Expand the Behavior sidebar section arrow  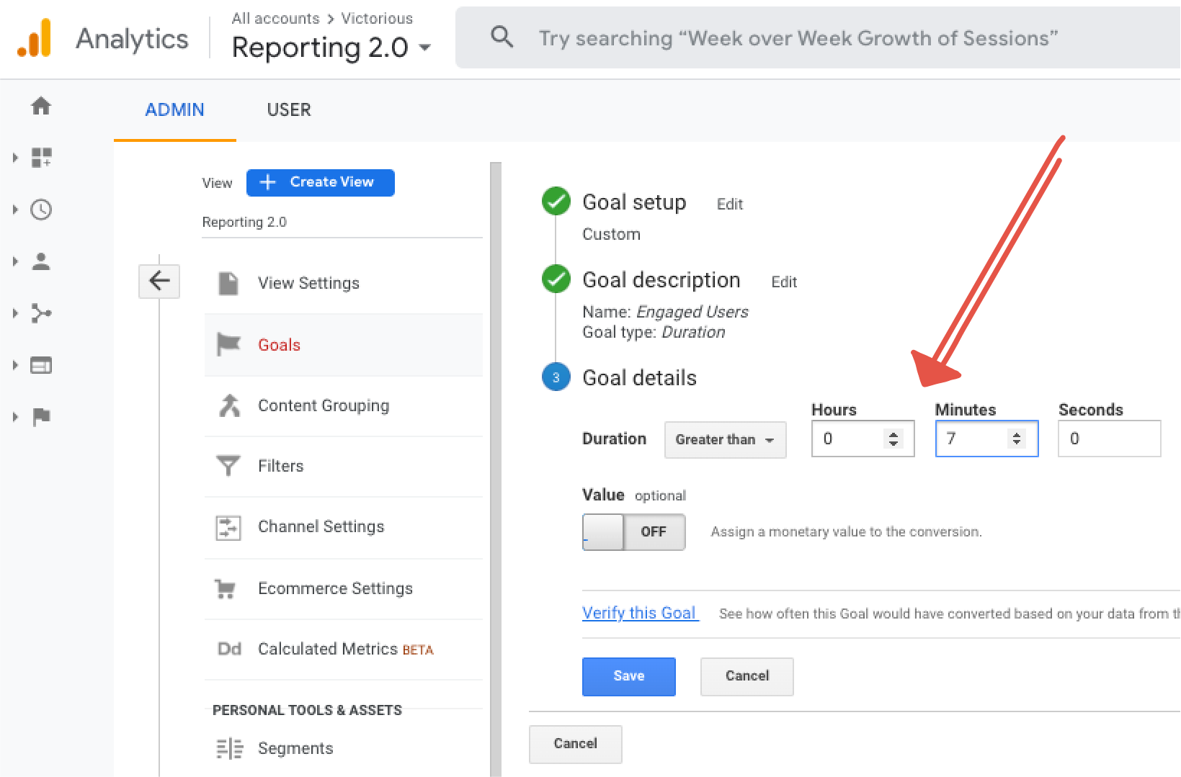point(15,365)
